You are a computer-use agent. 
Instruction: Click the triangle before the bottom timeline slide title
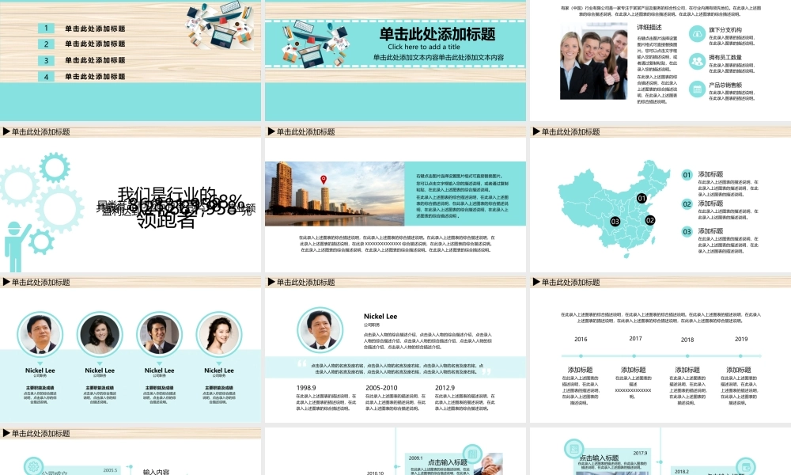click(x=6, y=434)
